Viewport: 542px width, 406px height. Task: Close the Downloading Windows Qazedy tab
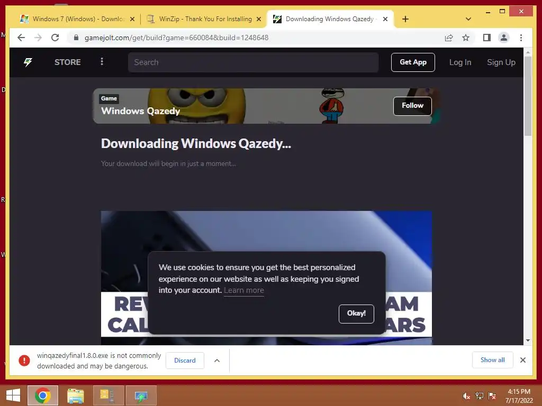tap(385, 19)
